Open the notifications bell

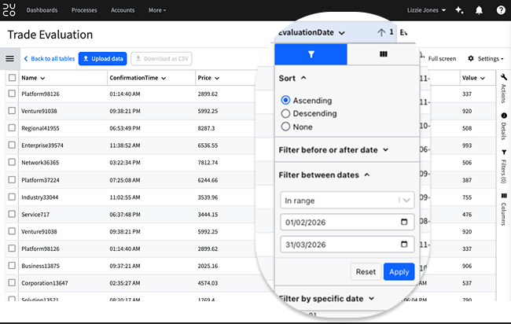479,10
